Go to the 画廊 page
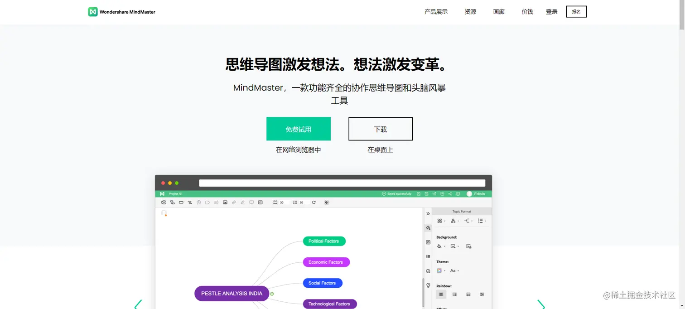 point(499,12)
